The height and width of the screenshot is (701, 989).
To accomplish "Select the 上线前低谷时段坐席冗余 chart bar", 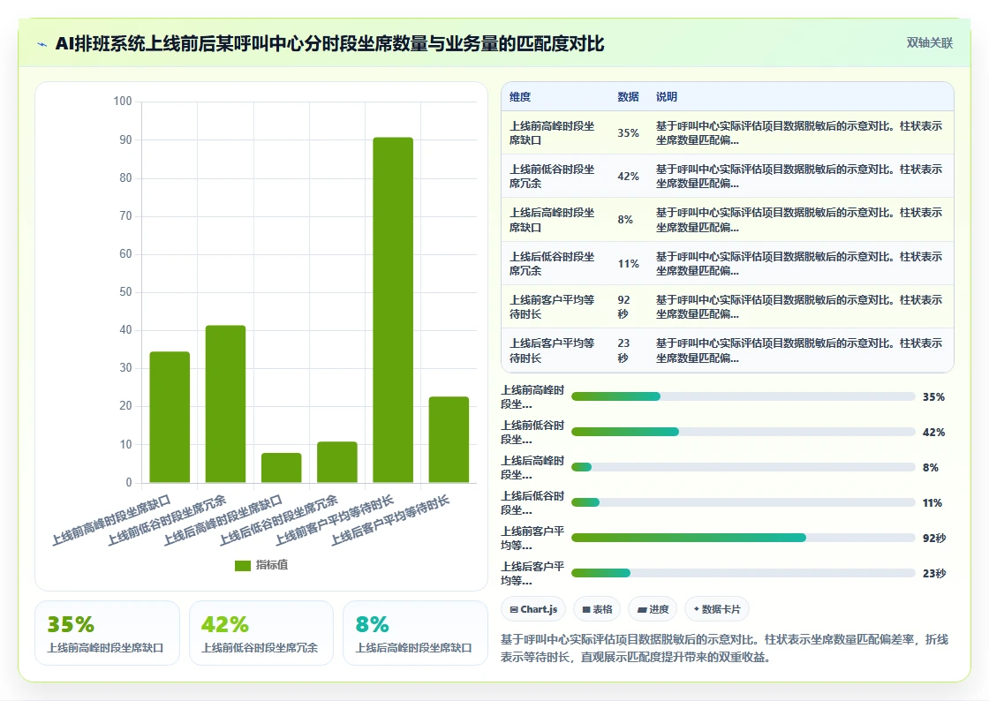I will (x=225, y=404).
